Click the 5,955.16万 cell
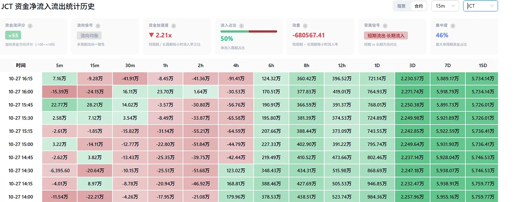 [x=448, y=197]
